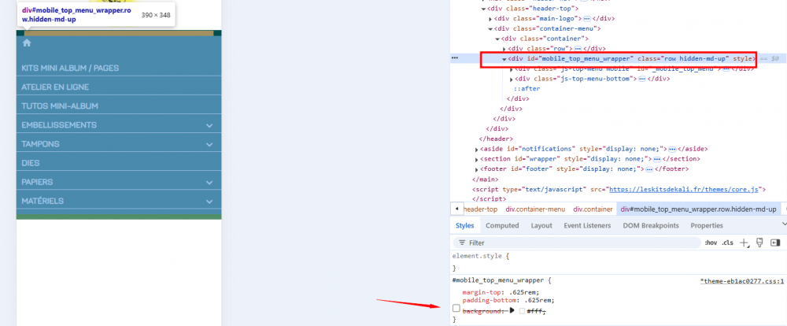
Task: Click the TAMPONS menu label
Action: (x=40, y=144)
